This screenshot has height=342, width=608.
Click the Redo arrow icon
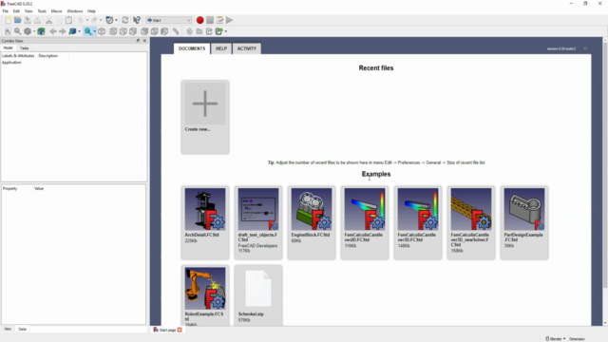pyautogui.click(x=94, y=20)
